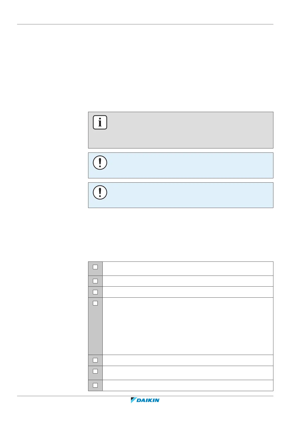This screenshot has width=299, height=423.
Task: Click the tallest empty checklist description cell
Action: click(188, 326)
